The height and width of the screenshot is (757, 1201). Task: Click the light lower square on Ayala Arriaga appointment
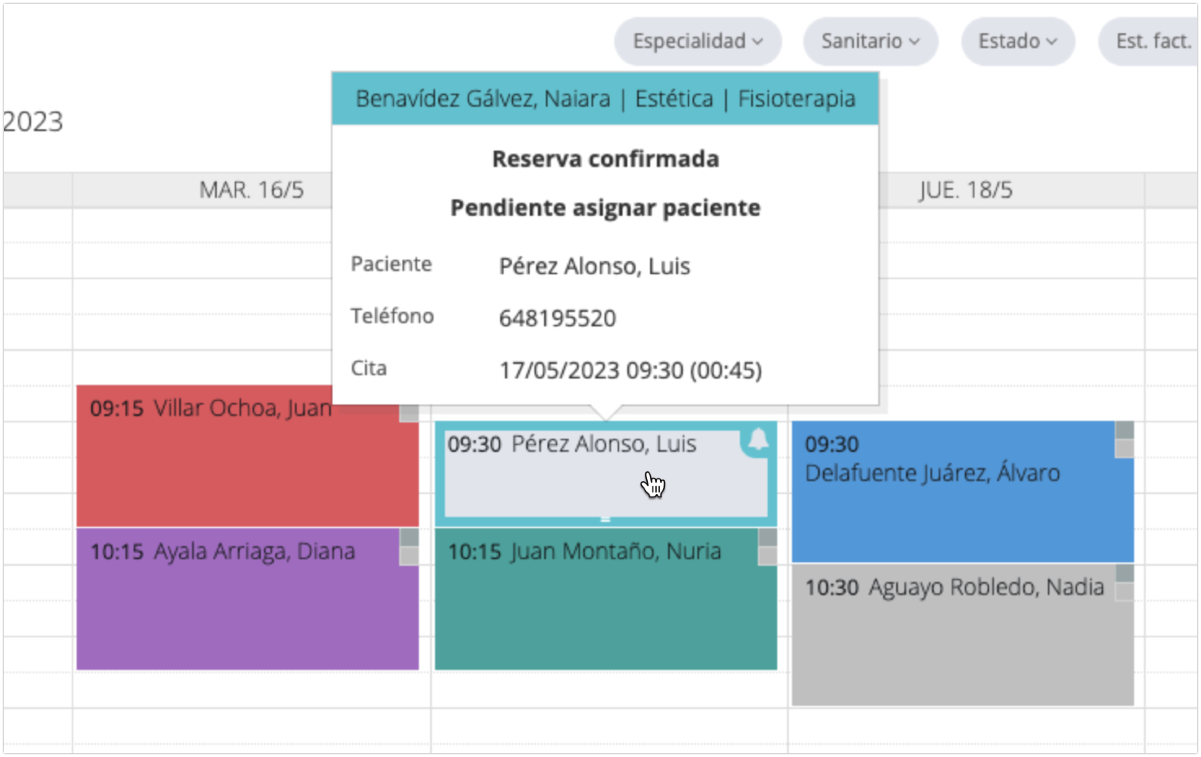point(409,556)
